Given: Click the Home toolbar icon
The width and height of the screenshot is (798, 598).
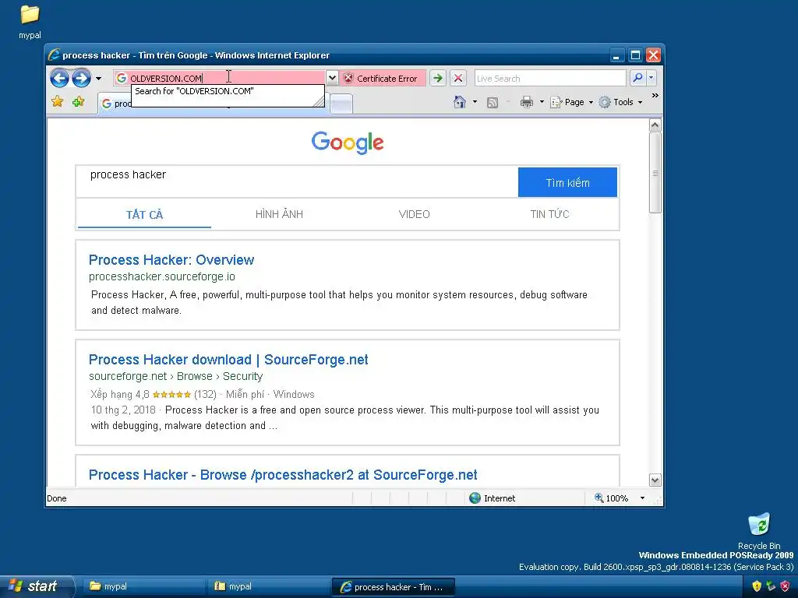Looking at the screenshot, I should pyautogui.click(x=460, y=102).
